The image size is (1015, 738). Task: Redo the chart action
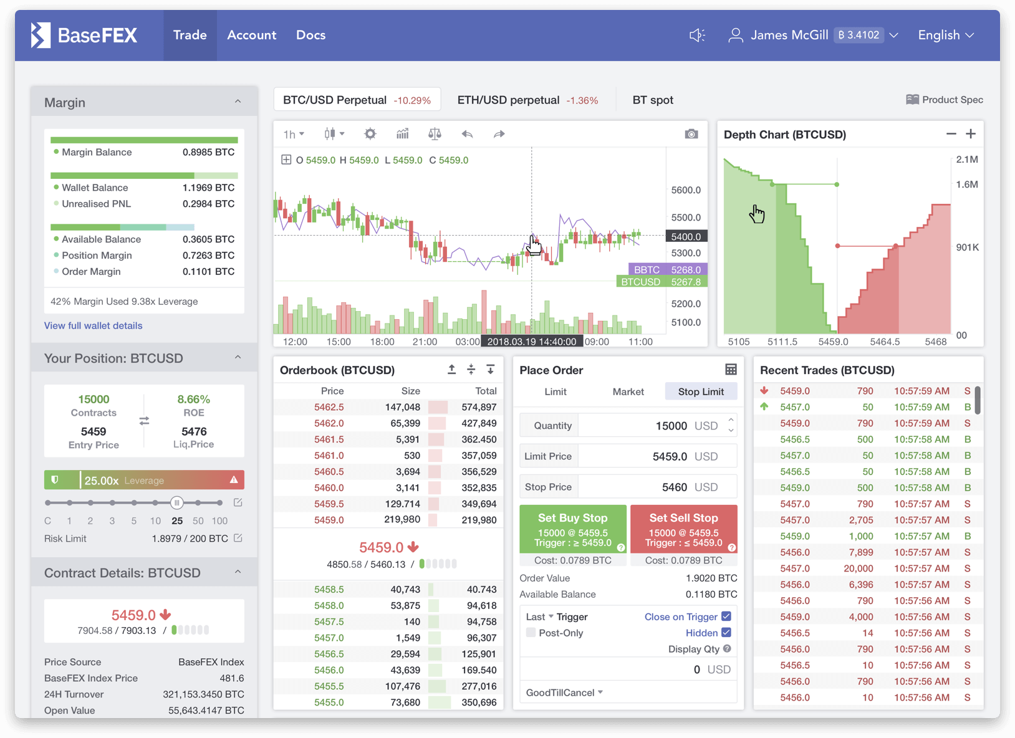tap(499, 134)
